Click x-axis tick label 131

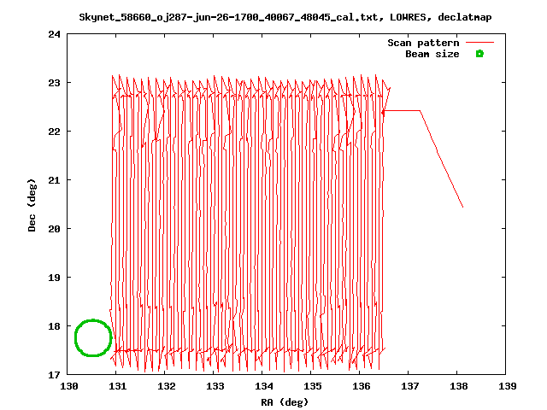(118, 386)
